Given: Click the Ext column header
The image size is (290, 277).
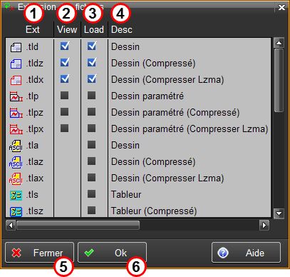Looking at the screenshot, I should coord(33,30).
